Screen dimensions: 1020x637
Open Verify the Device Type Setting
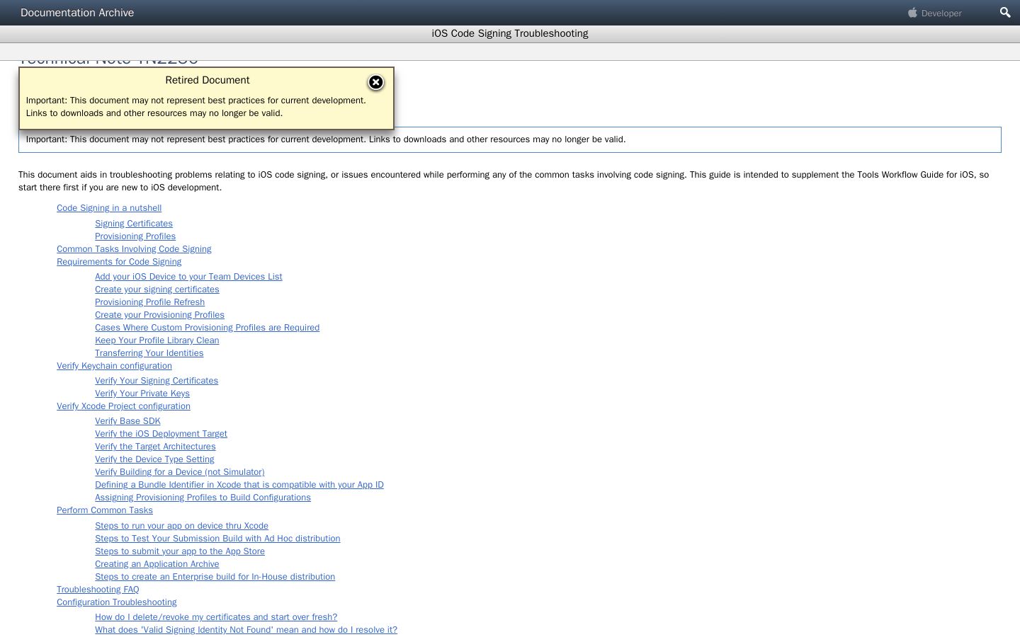click(154, 459)
